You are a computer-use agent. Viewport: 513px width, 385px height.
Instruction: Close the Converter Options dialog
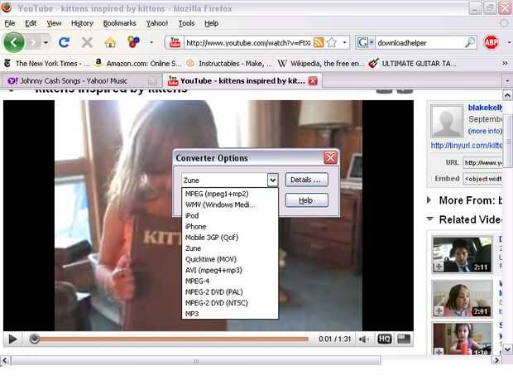[330, 158]
